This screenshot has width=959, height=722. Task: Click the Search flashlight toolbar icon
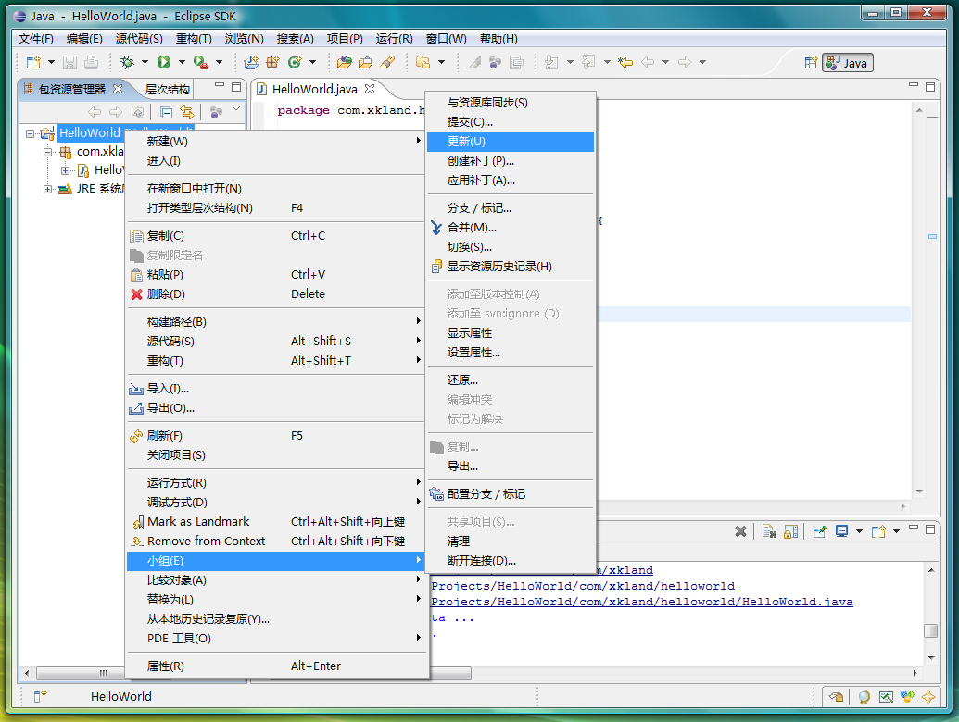[x=387, y=62]
